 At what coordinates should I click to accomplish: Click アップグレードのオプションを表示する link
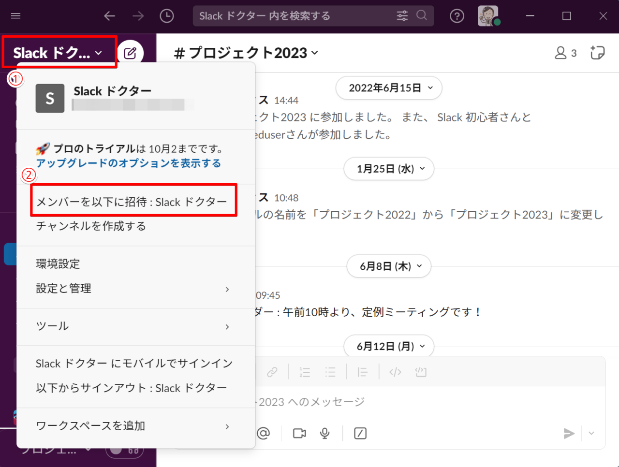(129, 163)
